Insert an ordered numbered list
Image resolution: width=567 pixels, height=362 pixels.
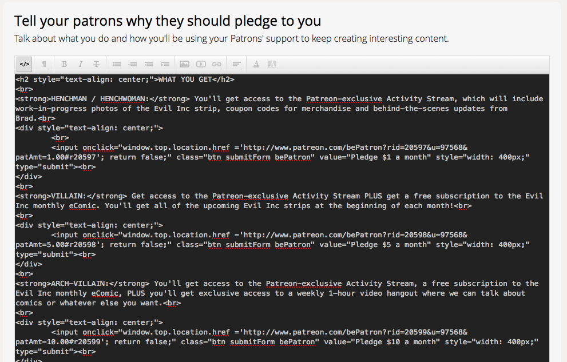pyautogui.click(x=132, y=64)
